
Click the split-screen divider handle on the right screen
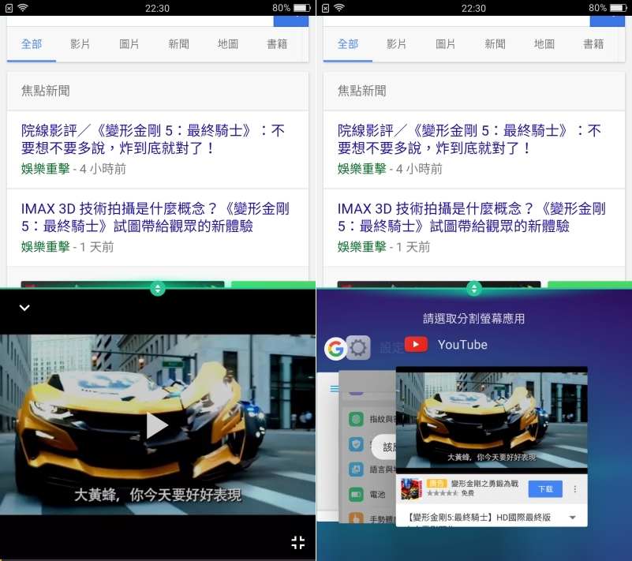click(x=474, y=288)
